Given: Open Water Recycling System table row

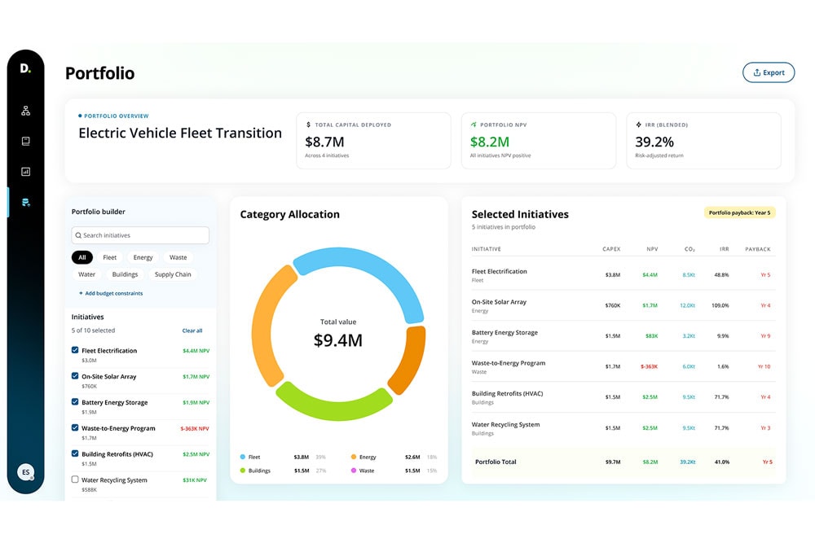Looking at the screenshot, I should 623,427.
